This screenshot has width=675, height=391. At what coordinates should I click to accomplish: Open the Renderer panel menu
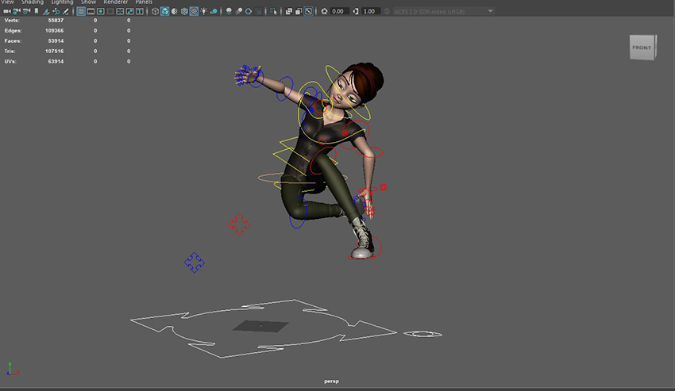tap(116, 2)
